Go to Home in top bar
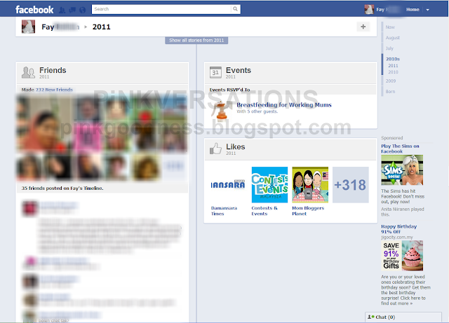The width and height of the screenshot is (449, 323). [413, 9]
